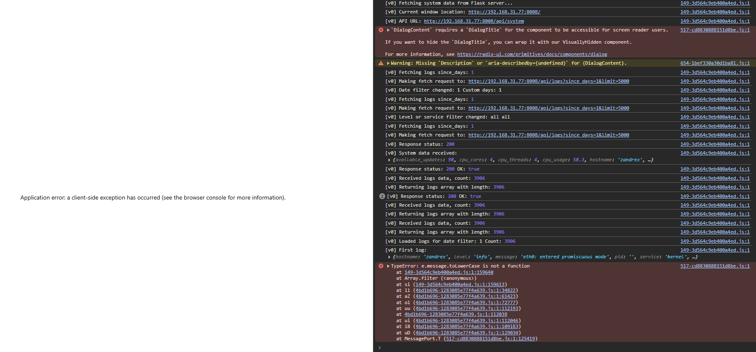Open source link 654-1bef330a30d1ba81.js:1

715,63
